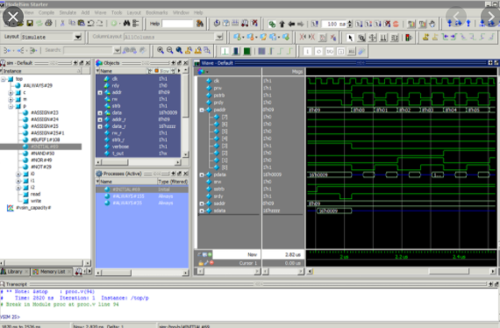
Task: Open the Simulate menu
Action: 68,12
